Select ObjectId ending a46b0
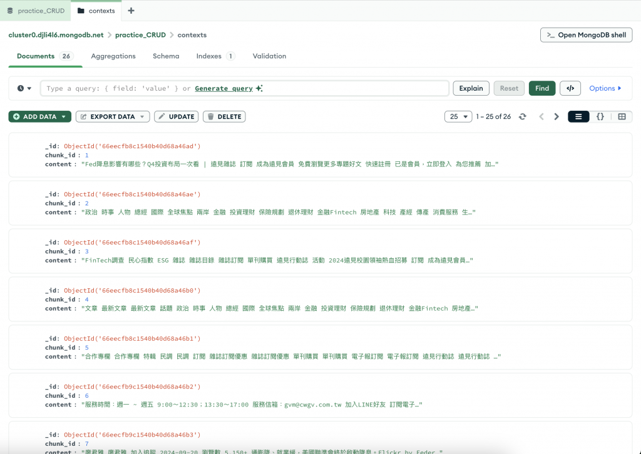This screenshot has height=454, width=641. coord(132,291)
